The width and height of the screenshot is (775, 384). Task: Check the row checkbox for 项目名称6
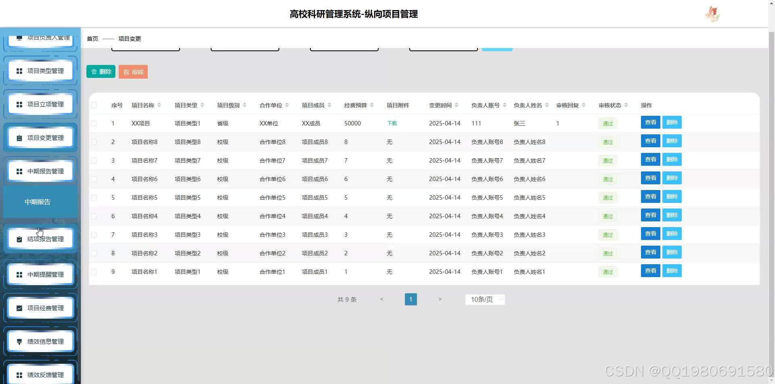pyautogui.click(x=94, y=179)
